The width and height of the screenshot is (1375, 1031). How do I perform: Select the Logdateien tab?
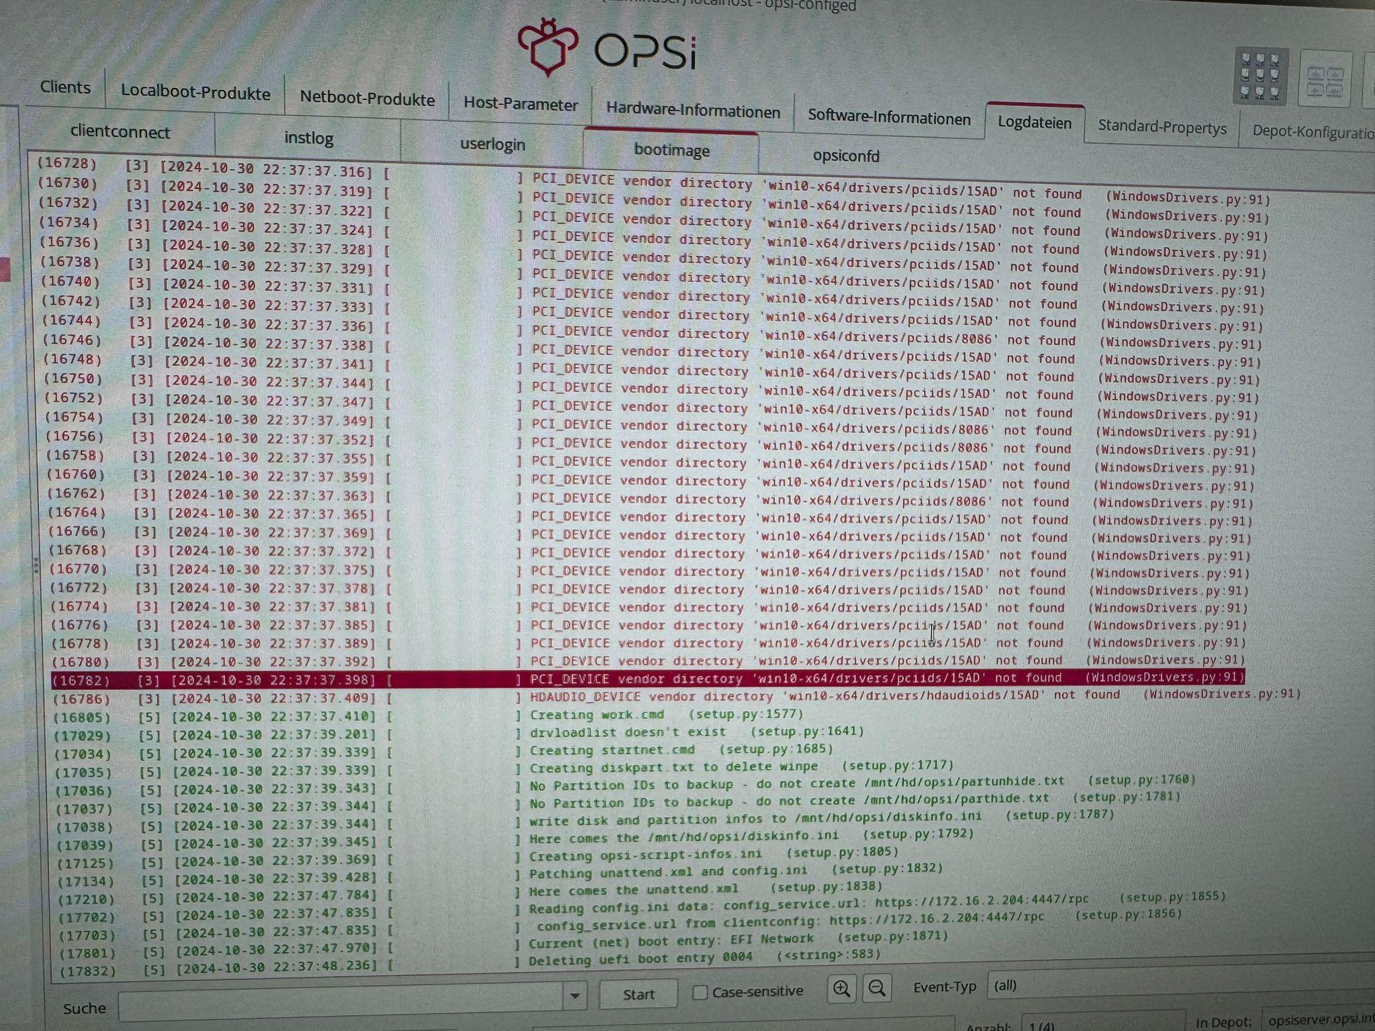[1035, 122]
